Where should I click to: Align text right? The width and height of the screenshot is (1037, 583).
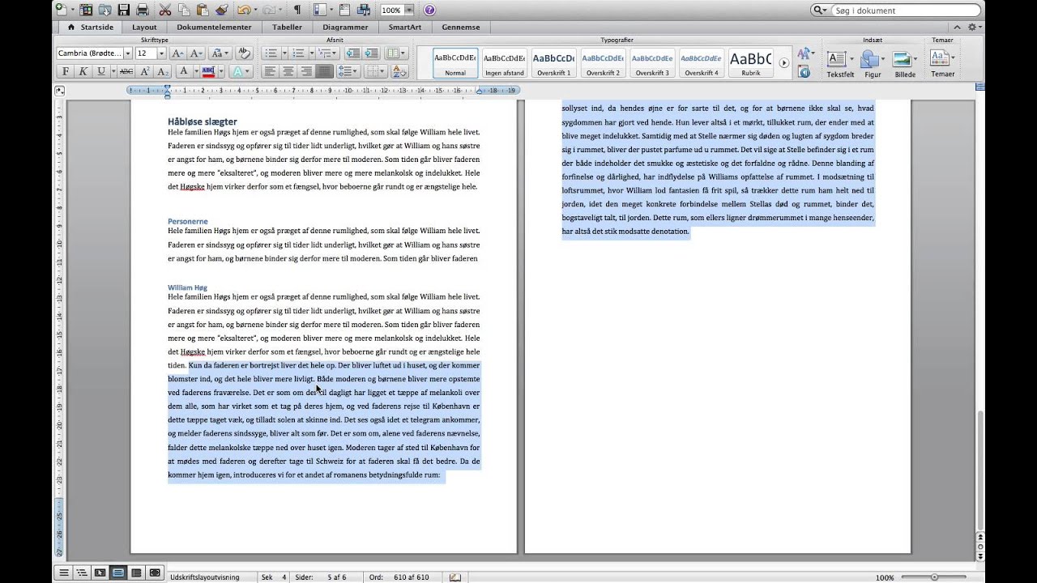tap(305, 71)
